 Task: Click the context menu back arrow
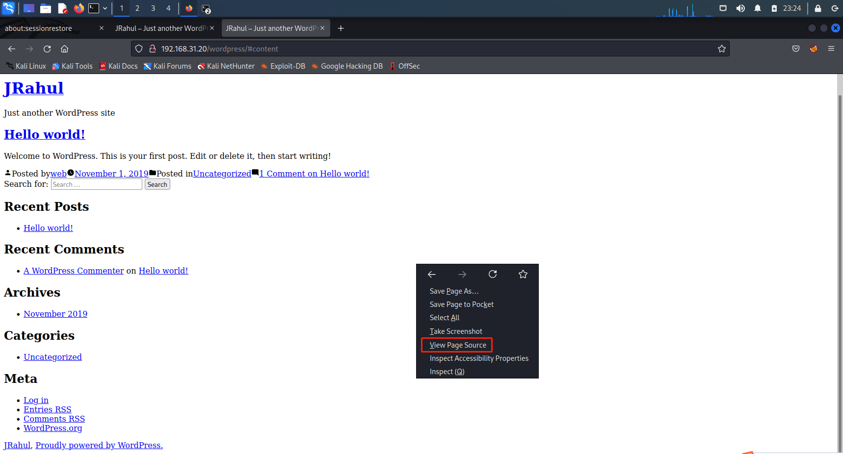click(x=432, y=275)
